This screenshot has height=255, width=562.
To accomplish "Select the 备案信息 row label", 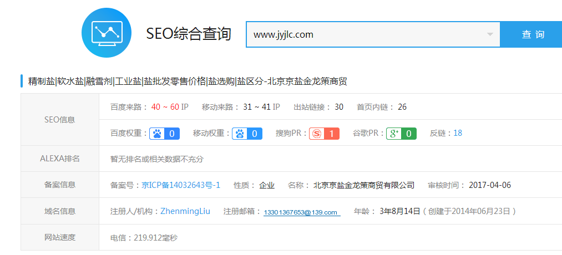I will (59, 185).
